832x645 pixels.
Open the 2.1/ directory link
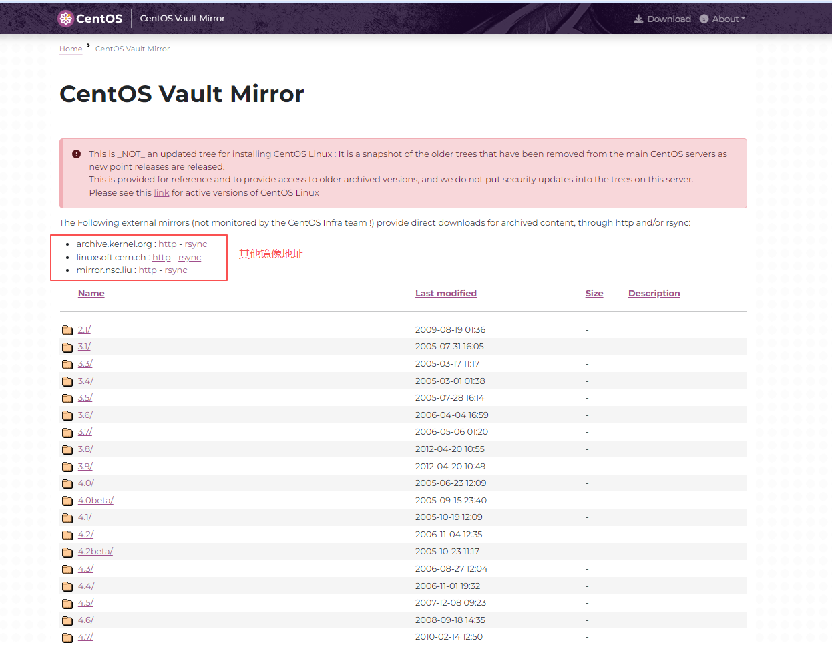[84, 330]
